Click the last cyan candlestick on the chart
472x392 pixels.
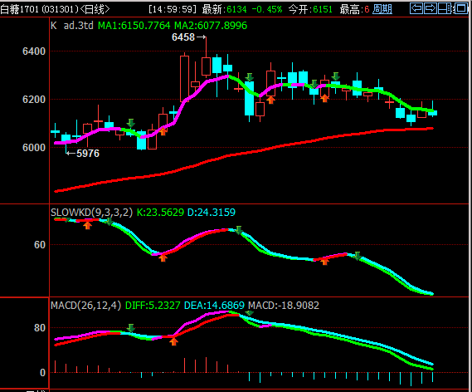click(432, 112)
